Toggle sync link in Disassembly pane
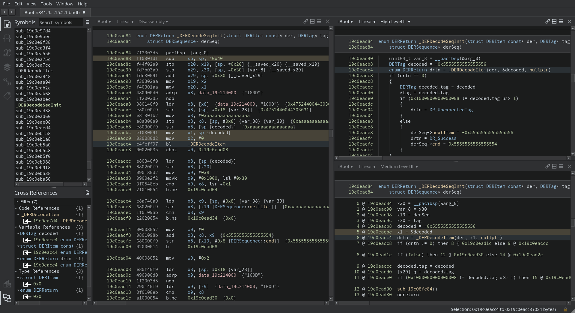 coord(305,22)
